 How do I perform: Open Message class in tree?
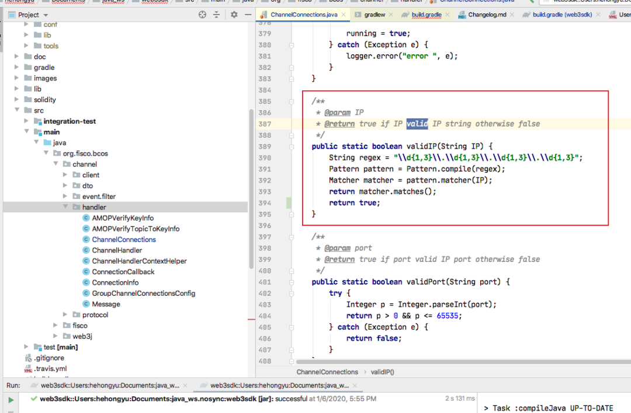tap(106, 304)
